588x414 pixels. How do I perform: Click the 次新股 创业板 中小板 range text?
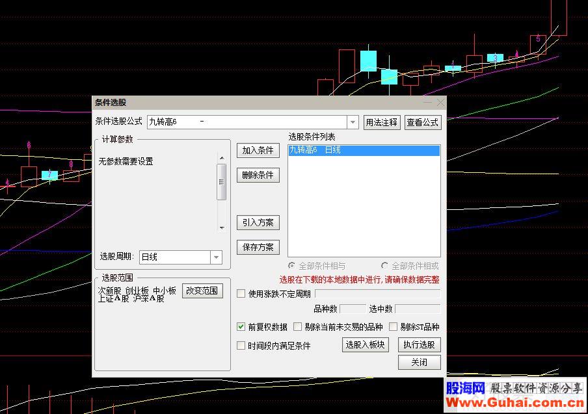point(137,291)
